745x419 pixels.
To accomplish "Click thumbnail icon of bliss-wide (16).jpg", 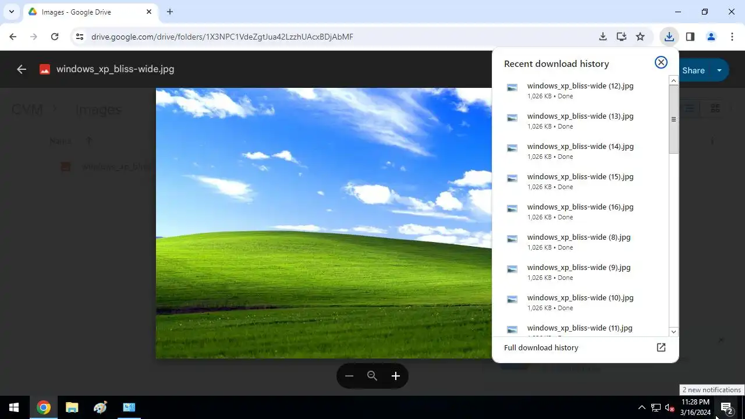I will pyautogui.click(x=512, y=209).
